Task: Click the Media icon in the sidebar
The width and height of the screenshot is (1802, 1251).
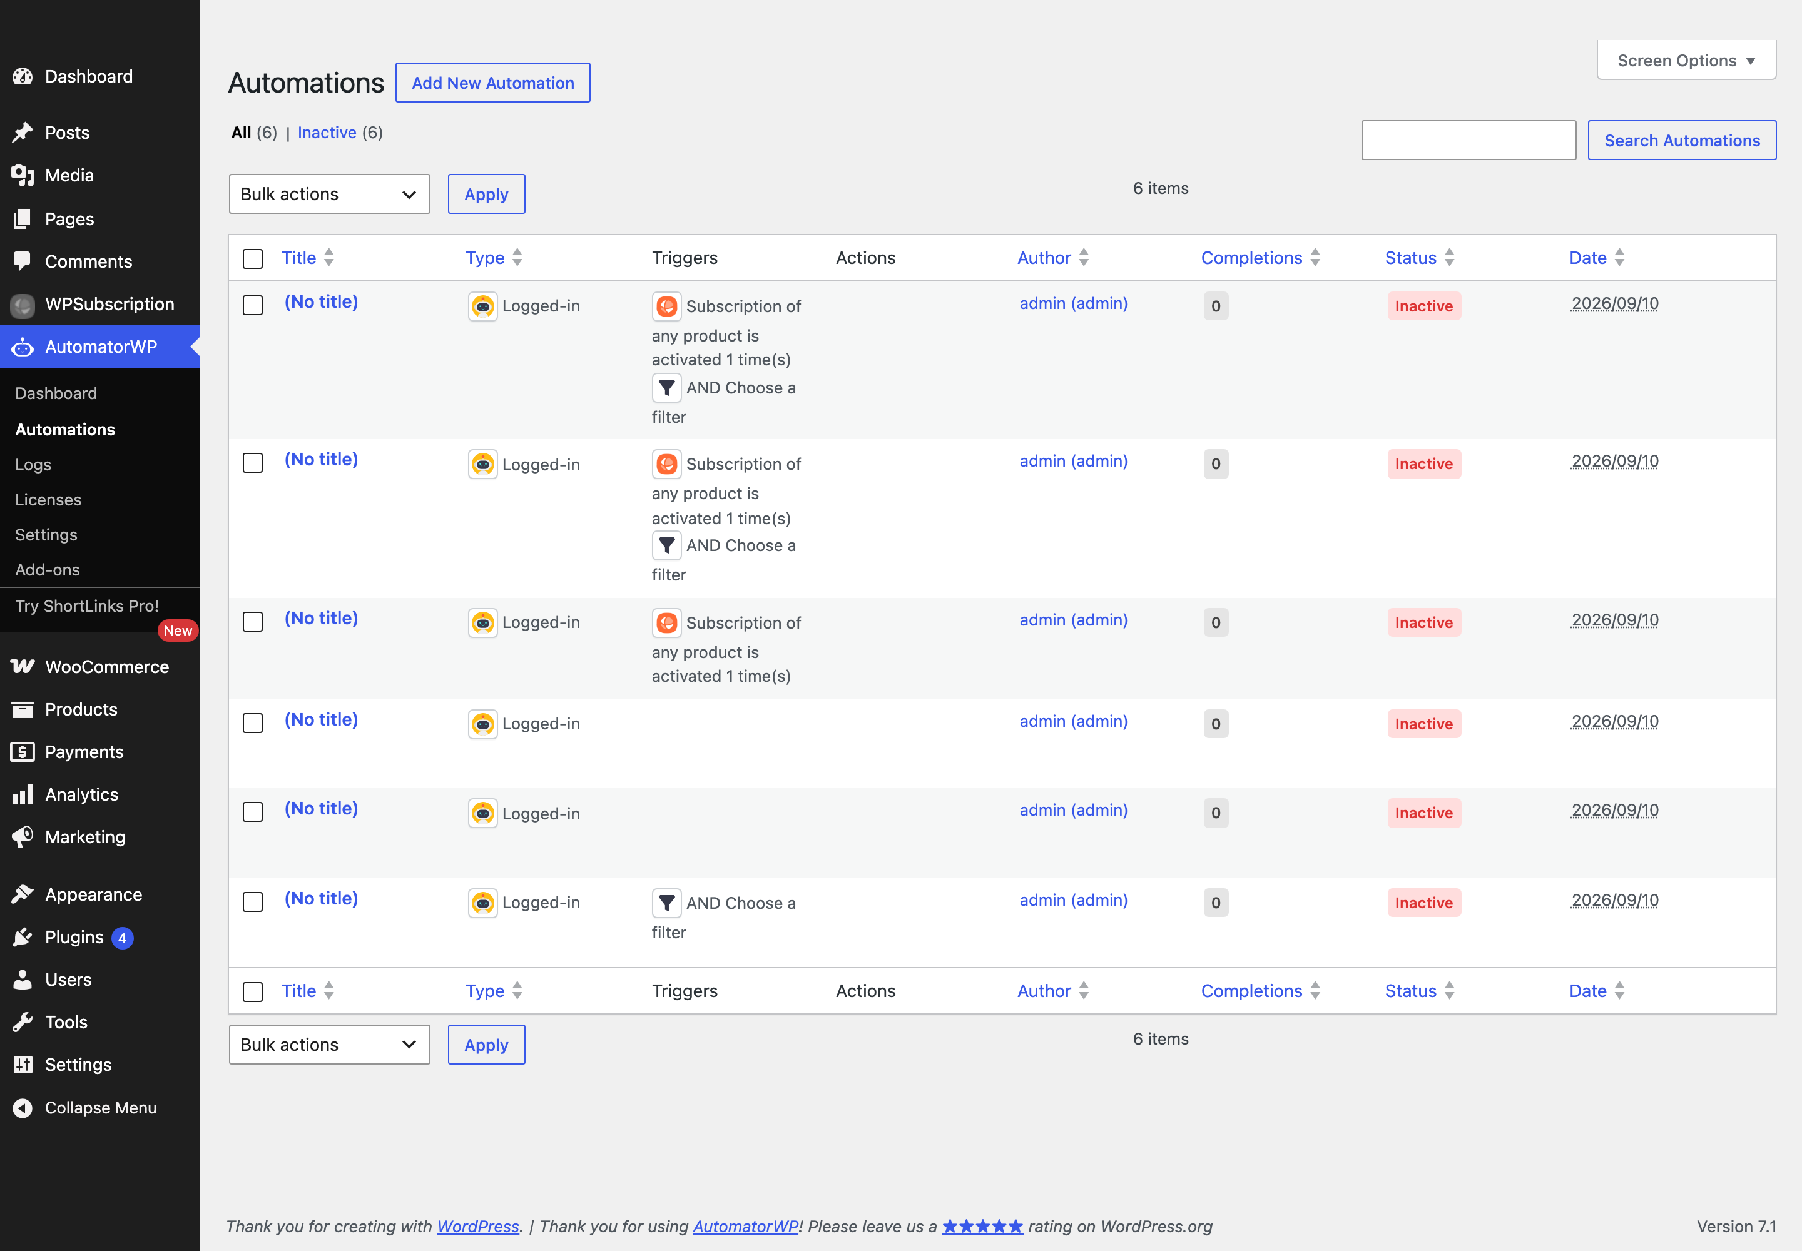Action: pyautogui.click(x=23, y=176)
